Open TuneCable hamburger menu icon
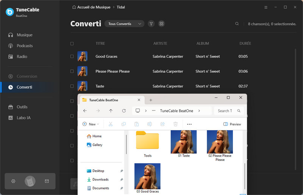 pyautogui.click(x=266, y=7)
